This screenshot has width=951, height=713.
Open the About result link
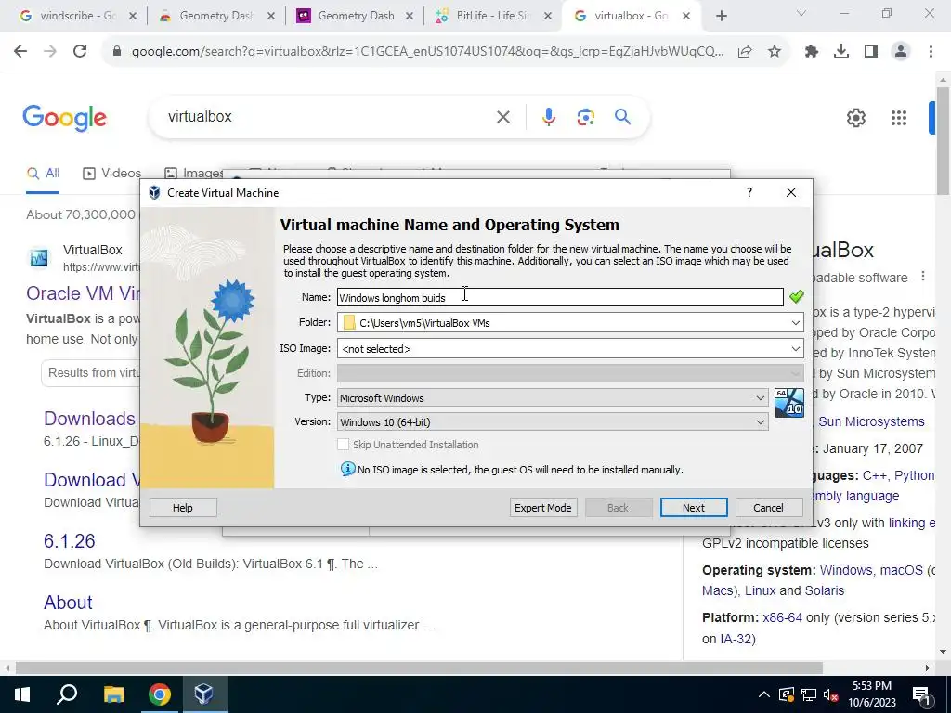click(x=68, y=602)
